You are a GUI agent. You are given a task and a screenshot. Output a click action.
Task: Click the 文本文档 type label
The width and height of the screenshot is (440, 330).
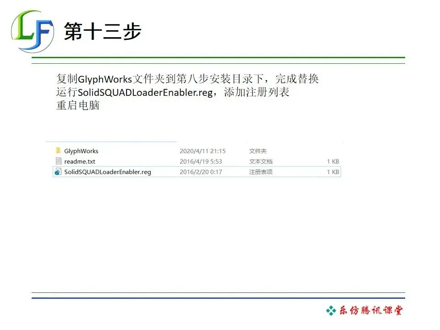[x=261, y=161]
